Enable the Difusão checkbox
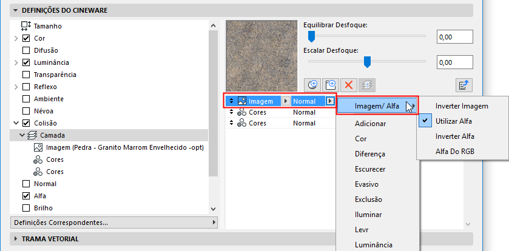509x251 pixels. (x=26, y=50)
